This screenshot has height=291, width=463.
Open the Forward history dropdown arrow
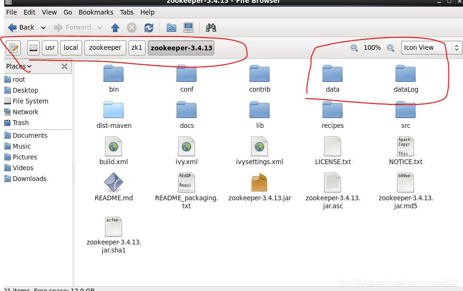[x=100, y=28]
